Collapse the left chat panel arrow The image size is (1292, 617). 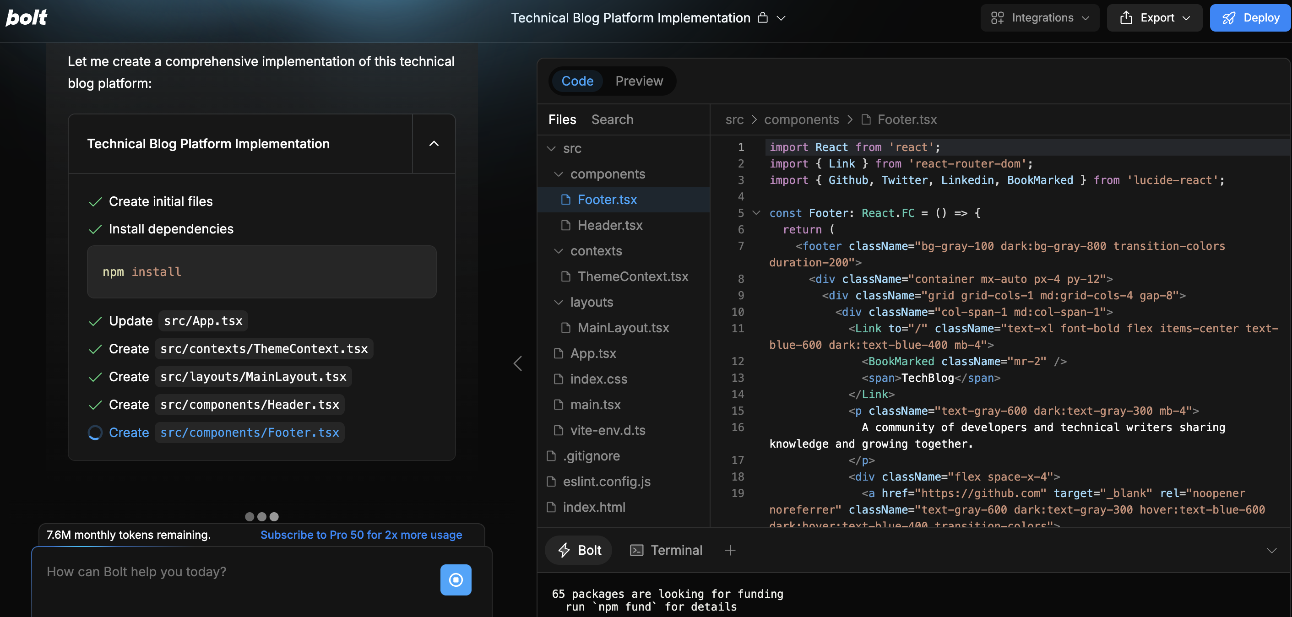pos(518,363)
